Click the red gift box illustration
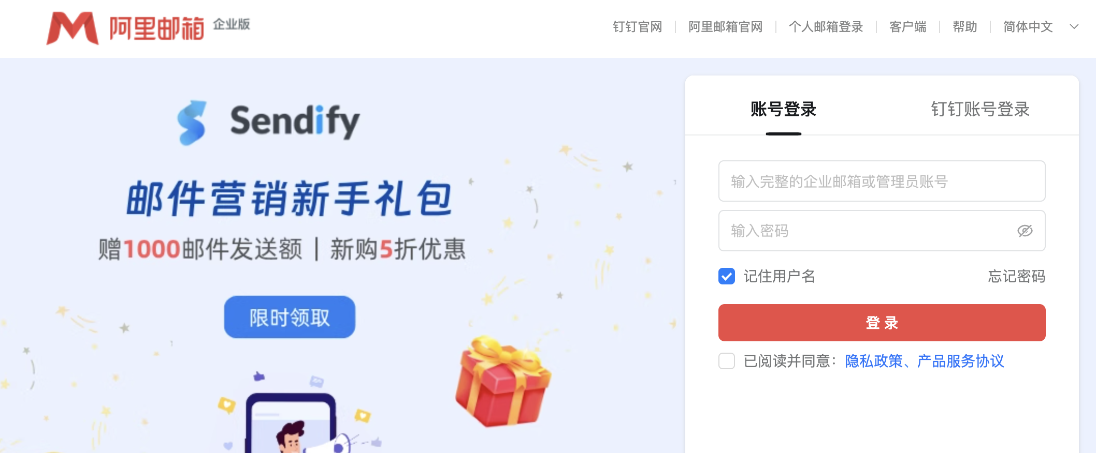This screenshot has width=1096, height=453. click(503, 382)
